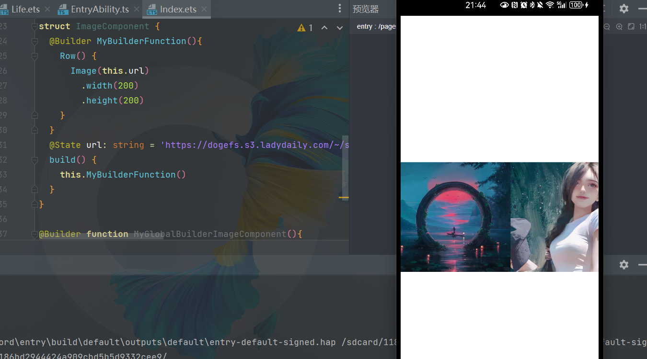This screenshot has width=647, height=359.
Task: Click the 预览器 panel title
Action: coord(366,9)
